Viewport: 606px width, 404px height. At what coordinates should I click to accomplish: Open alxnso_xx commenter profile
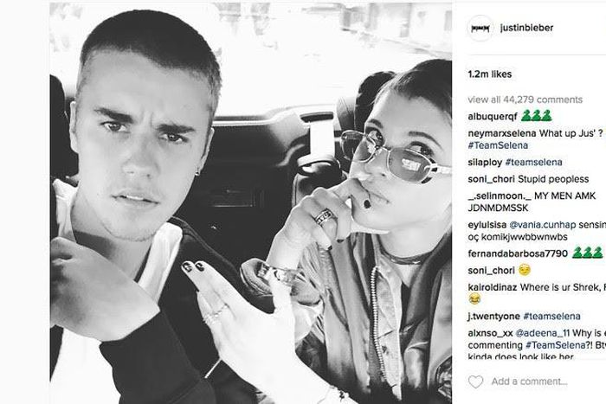pos(490,333)
